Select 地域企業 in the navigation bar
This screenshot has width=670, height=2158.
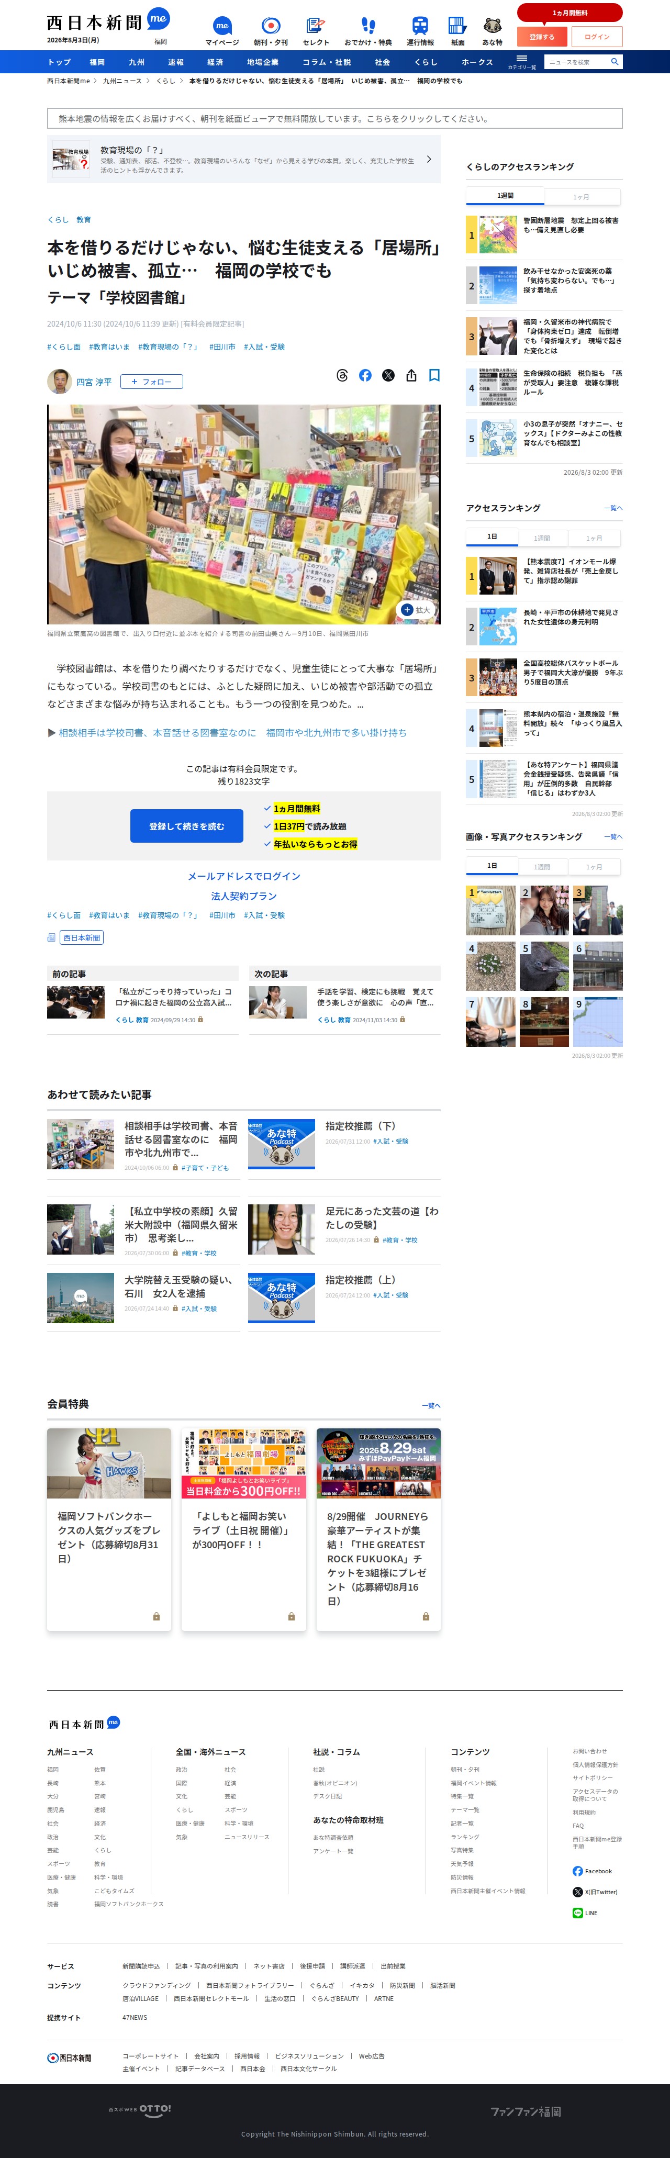[x=263, y=62]
